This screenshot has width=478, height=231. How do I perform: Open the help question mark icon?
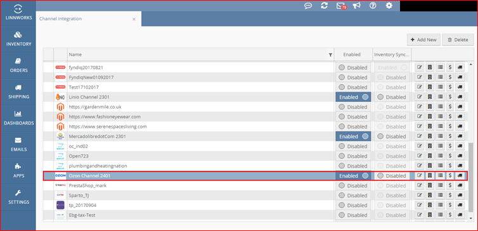tap(373, 6)
